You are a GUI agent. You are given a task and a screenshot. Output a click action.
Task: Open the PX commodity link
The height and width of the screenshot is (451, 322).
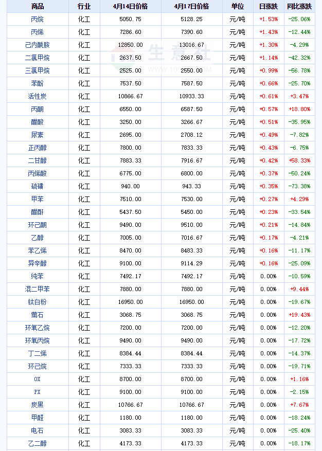click(x=38, y=392)
